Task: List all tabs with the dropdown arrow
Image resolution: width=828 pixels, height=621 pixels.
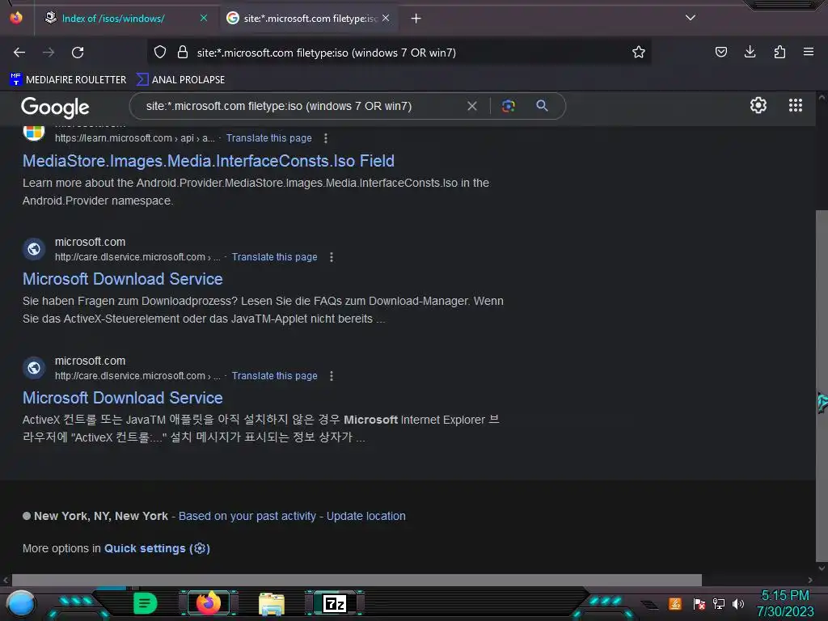Action: click(x=691, y=18)
